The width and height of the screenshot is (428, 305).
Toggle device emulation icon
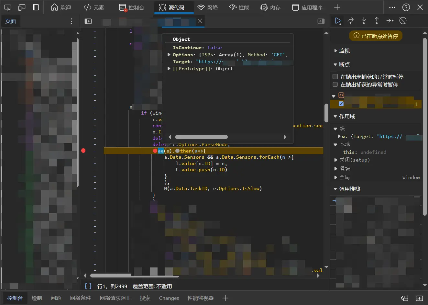[x=22, y=7]
